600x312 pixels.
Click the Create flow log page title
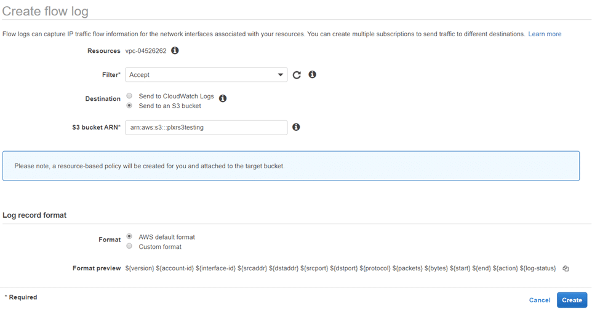(45, 11)
